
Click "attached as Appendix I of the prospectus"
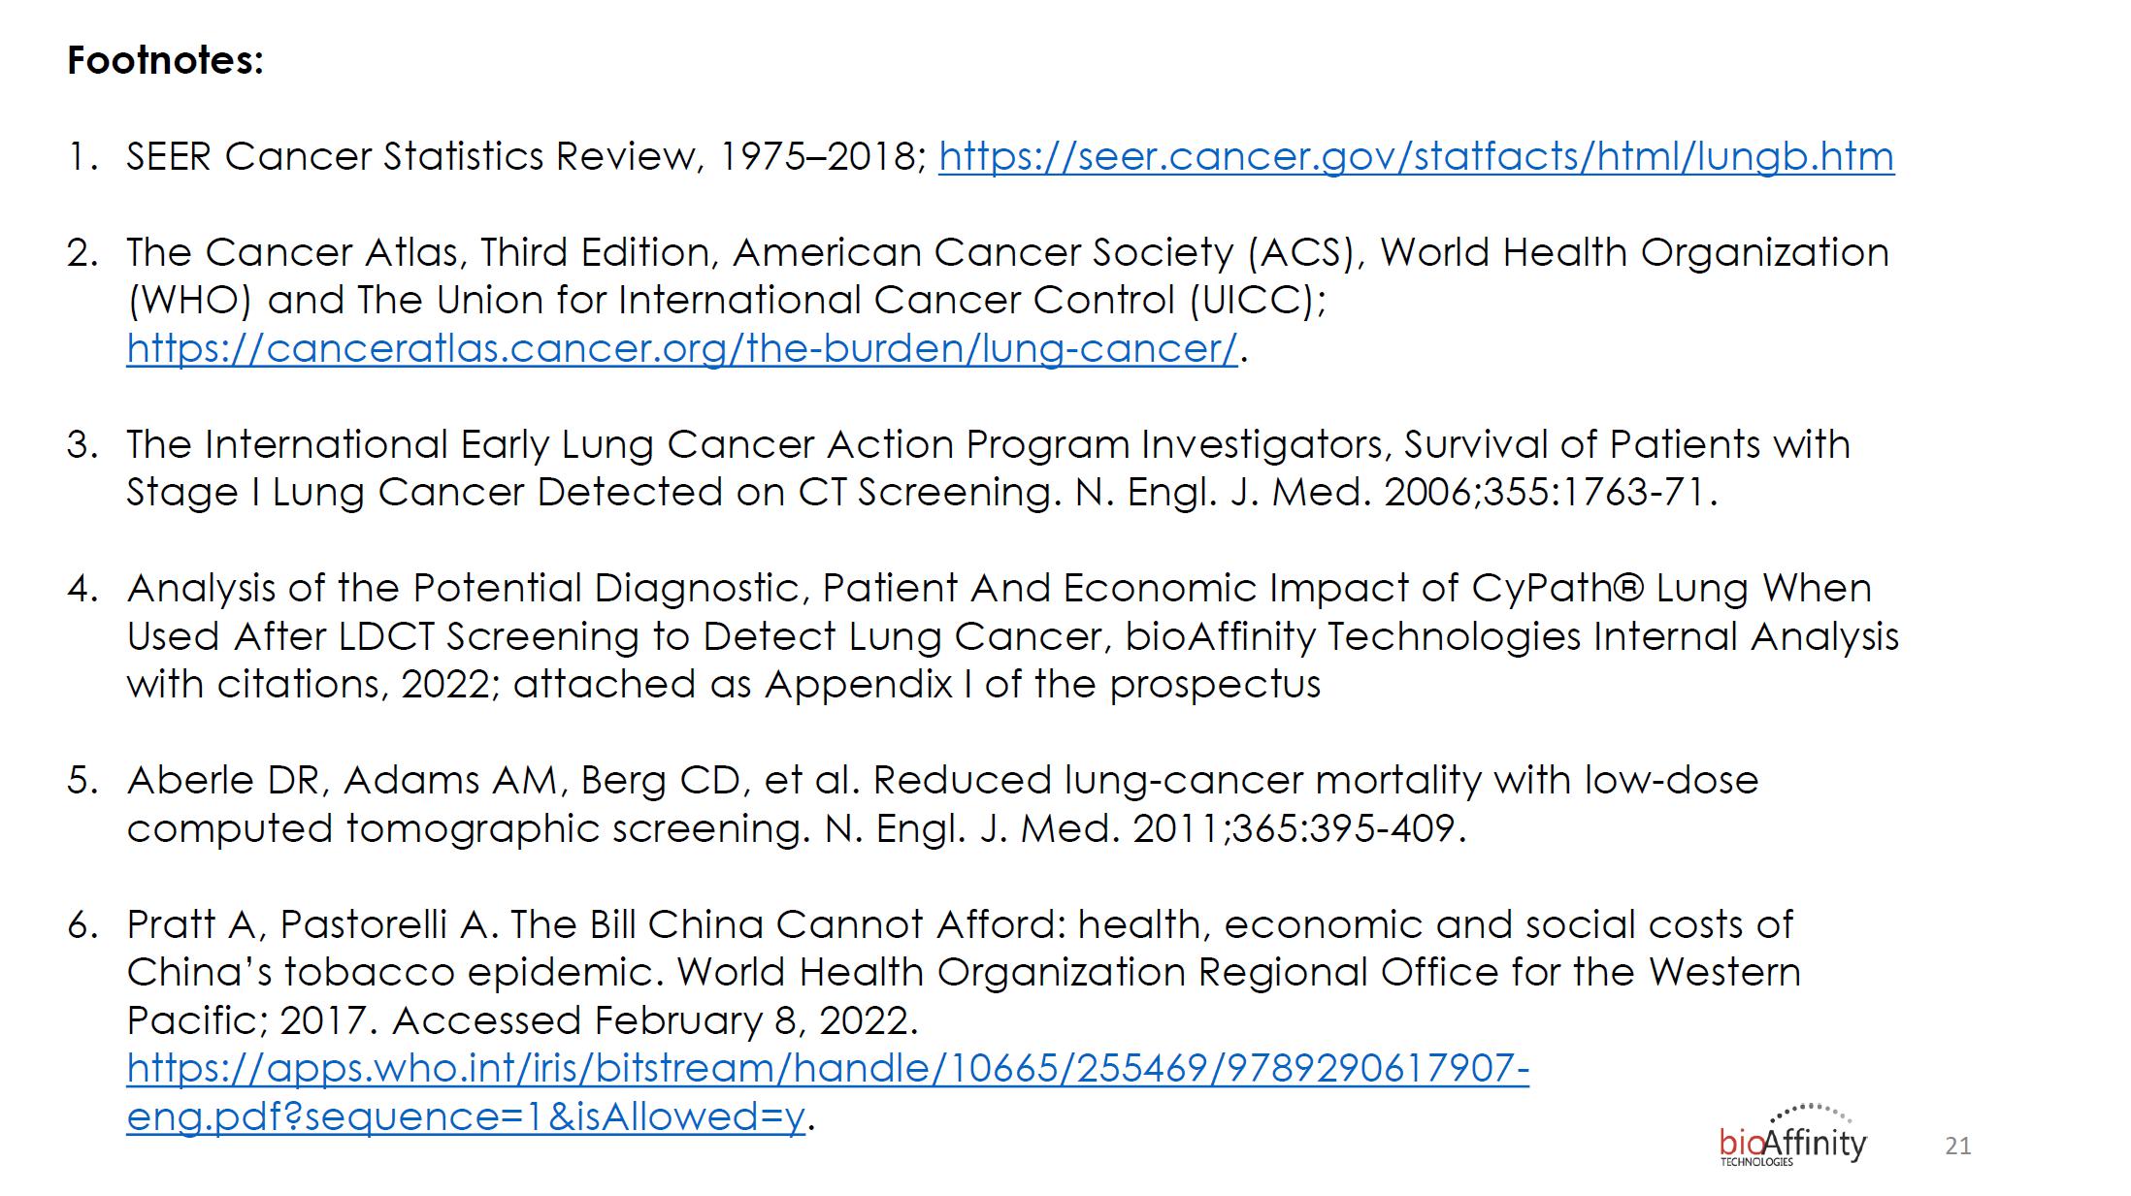(x=916, y=685)
